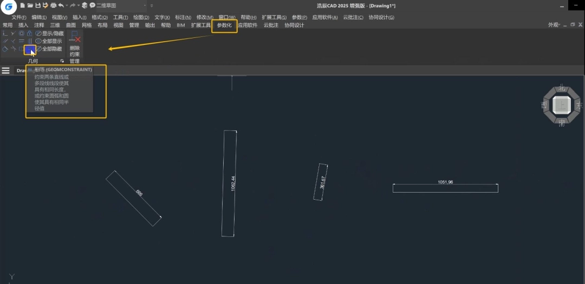Apply the Tangent constraint icon
The image size is (585, 284).
pos(5,49)
